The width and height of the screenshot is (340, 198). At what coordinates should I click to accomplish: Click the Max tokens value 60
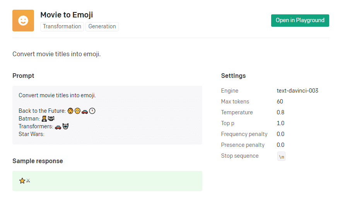[280, 102]
